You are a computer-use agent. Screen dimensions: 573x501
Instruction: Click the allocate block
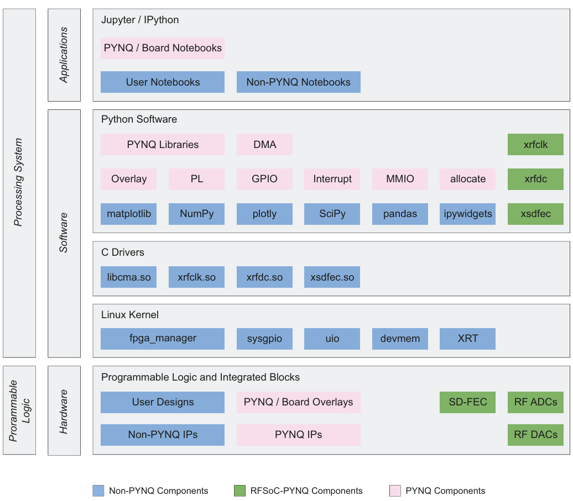tap(468, 179)
